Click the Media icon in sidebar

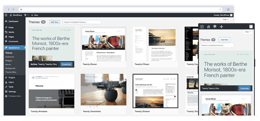pyautogui.click(x=6, y=32)
